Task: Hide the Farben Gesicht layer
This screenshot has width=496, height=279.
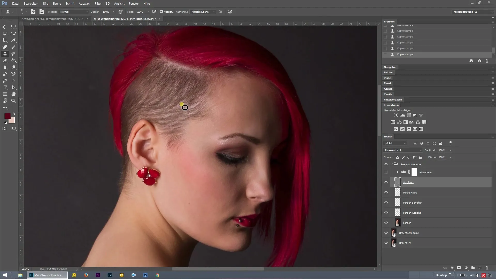Action: point(386,213)
